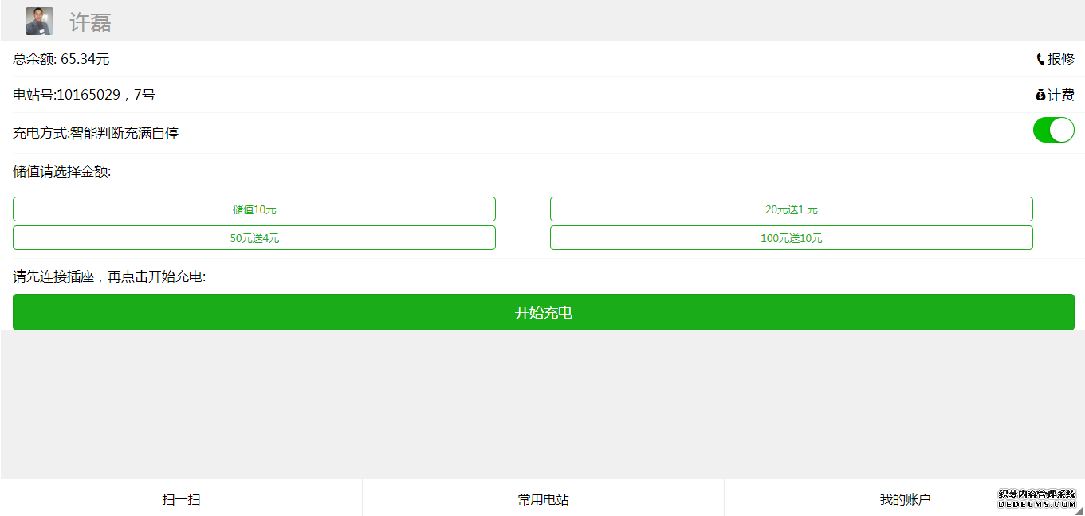Click the 电站号 10165029 station text
Screen dimensions: 1085x516
84,96
